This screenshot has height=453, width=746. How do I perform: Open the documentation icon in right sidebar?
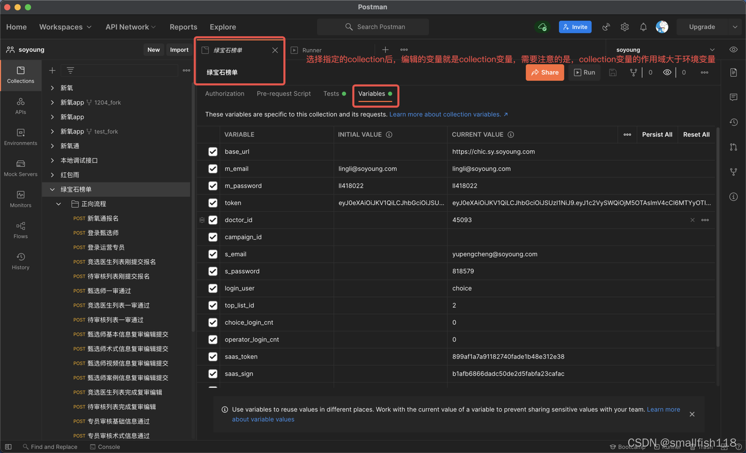pos(734,72)
